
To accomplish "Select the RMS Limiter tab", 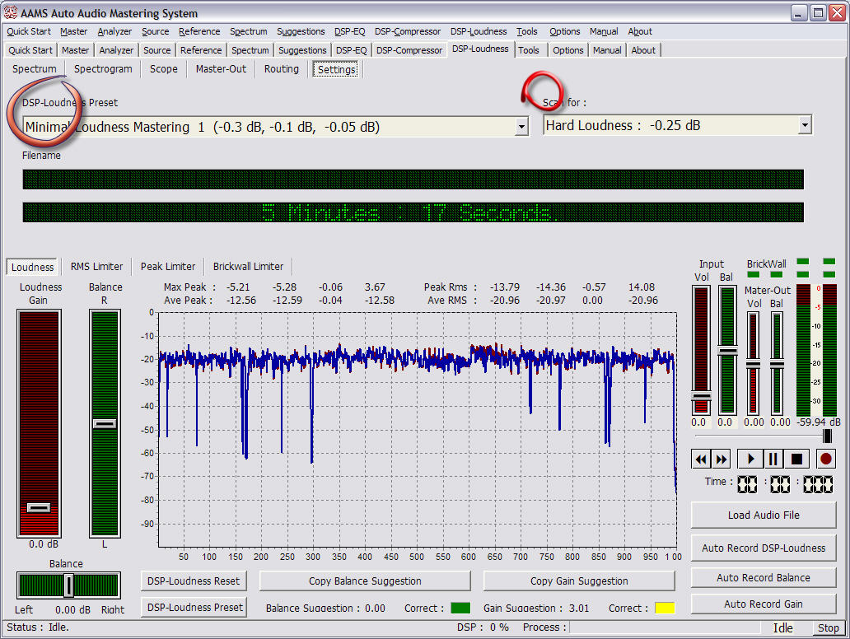I will pos(96,267).
